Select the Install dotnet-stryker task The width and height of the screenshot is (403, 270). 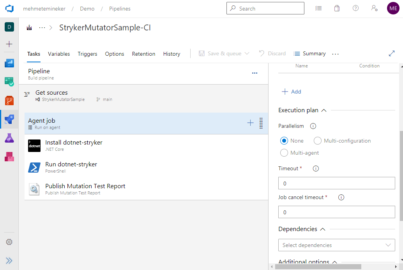pos(146,145)
